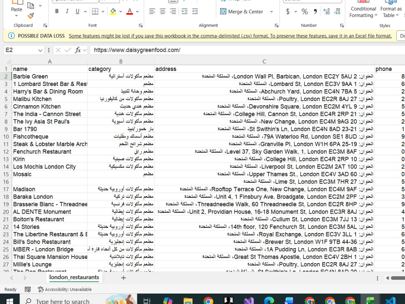Click Merge & Center
The height and width of the screenshot is (304, 405).
click(241, 12)
